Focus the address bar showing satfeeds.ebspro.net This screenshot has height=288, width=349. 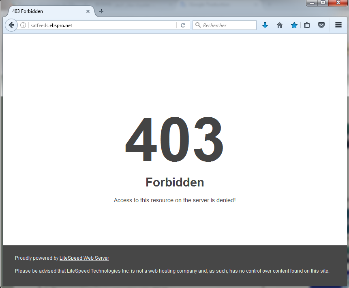[101, 25]
